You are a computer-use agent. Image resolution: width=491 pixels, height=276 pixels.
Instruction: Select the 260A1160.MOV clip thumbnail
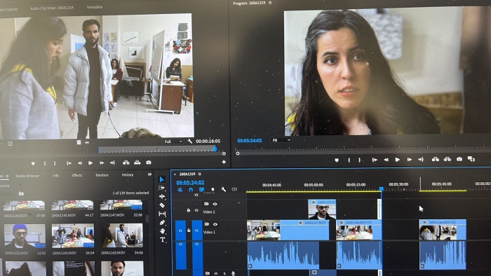pyautogui.click(x=73, y=235)
